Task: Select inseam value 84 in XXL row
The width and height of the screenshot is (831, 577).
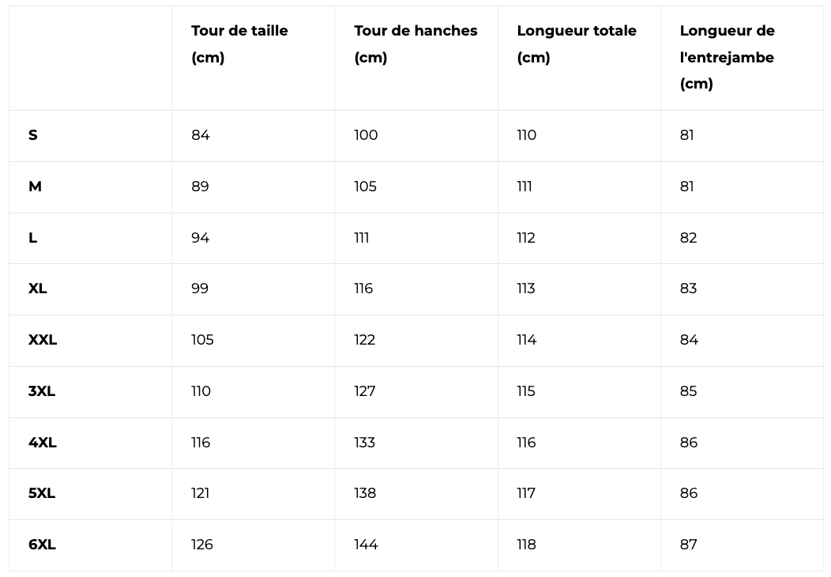Action: click(x=689, y=340)
